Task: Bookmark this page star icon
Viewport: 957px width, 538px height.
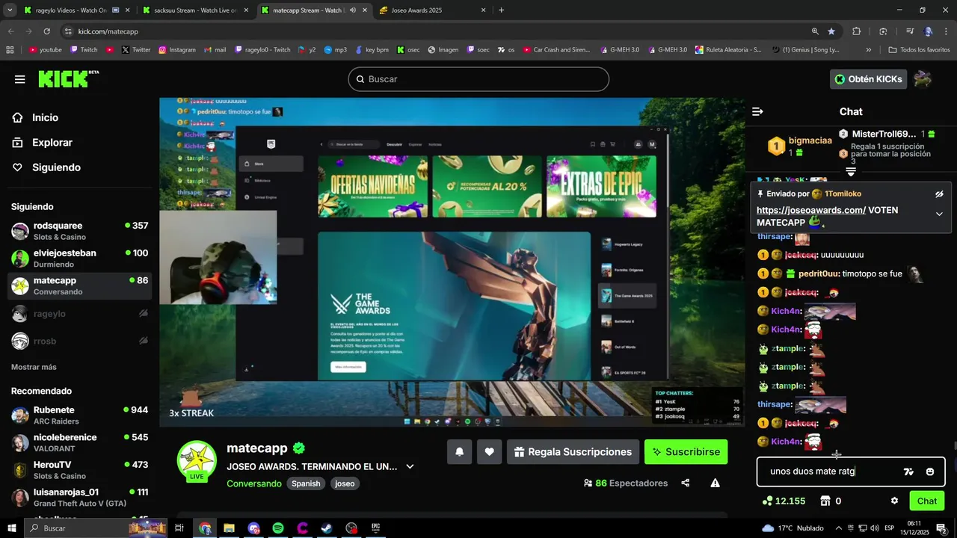Action: [831, 31]
